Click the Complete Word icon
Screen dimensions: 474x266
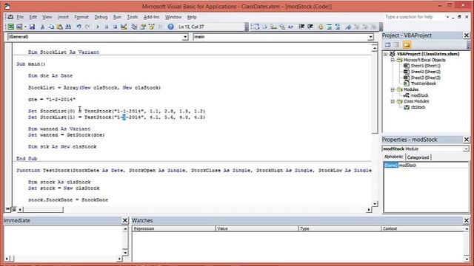coord(290,27)
